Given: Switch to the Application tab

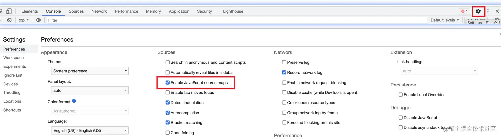Looking at the screenshot, I should (x=179, y=11).
